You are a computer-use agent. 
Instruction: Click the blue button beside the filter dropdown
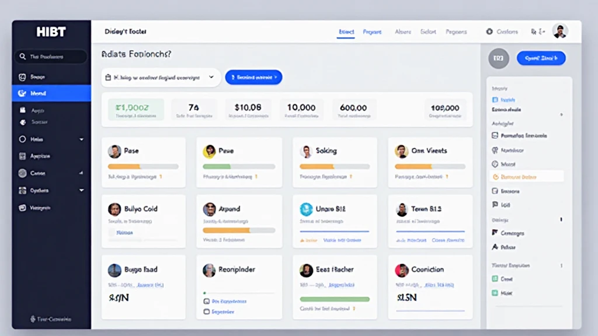point(253,77)
